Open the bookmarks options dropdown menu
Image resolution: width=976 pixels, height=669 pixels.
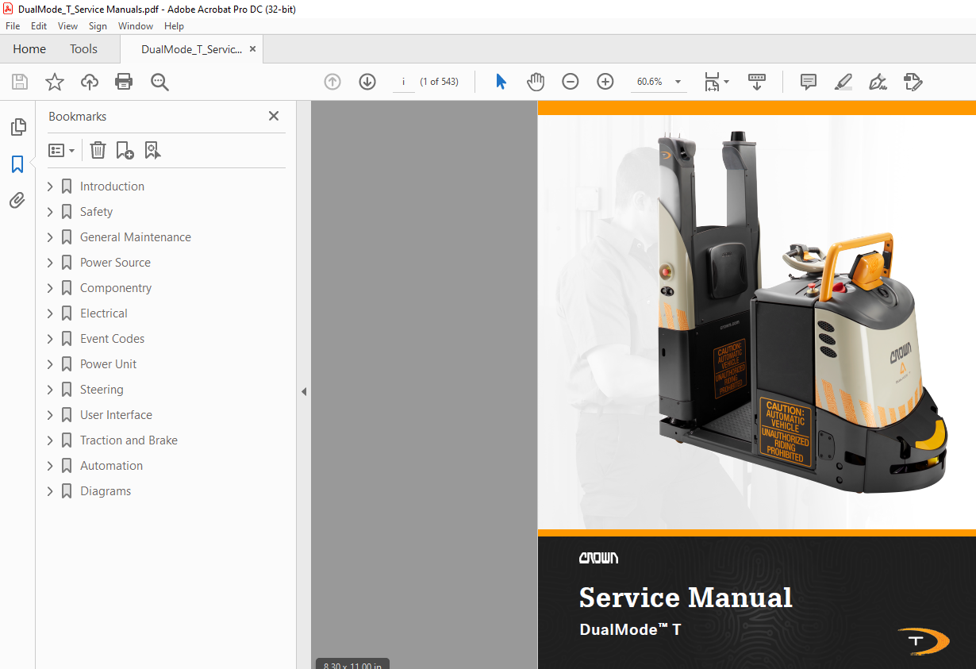click(62, 150)
